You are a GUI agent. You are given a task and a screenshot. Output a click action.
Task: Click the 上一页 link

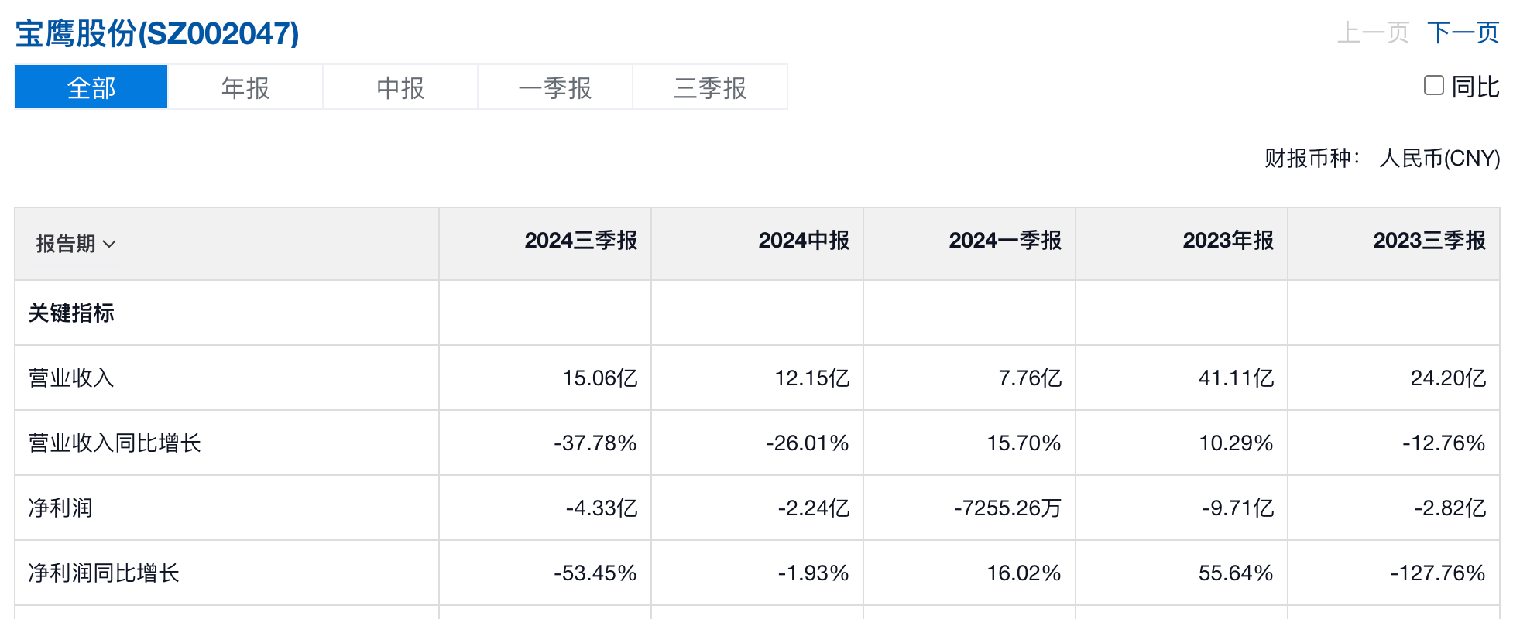pyautogui.click(x=1373, y=32)
